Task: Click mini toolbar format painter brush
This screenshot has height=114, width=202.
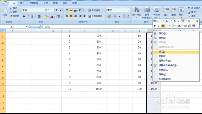Action: point(197,21)
